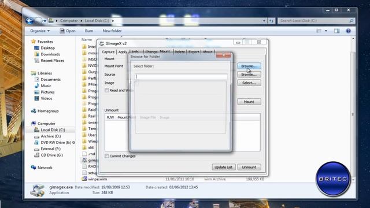Open the Pictures library
Image resolution: width=370 pixels, height=208 pixels.
(x=47, y=92)
